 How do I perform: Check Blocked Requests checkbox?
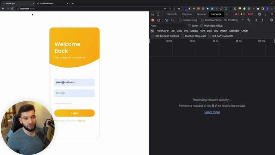182,36
